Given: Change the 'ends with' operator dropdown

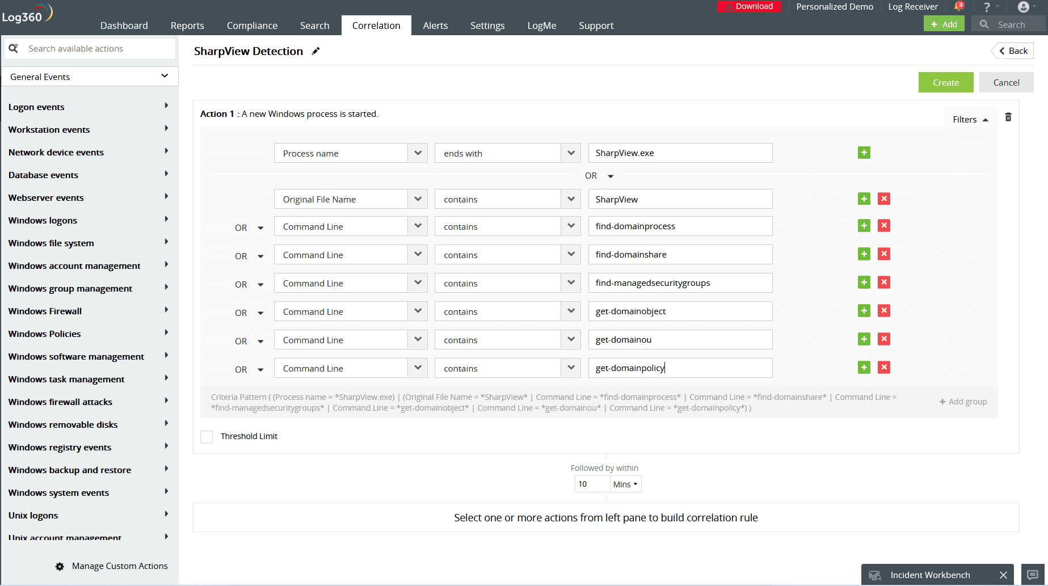Looking at the screenshot, I should click(x=571, y=153).
